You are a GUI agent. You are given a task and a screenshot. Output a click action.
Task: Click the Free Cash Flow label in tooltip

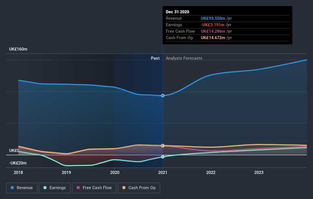pyautogui.click(x=180, y=31)
